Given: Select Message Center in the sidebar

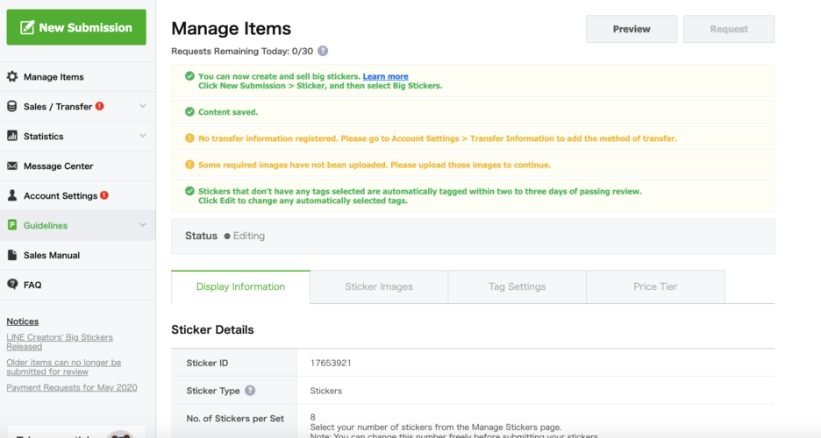Looking at the screenshot, I should click(x=77, y=166).
